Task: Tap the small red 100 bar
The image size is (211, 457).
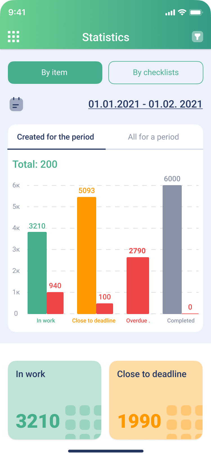Action: [x=105, y=309]
